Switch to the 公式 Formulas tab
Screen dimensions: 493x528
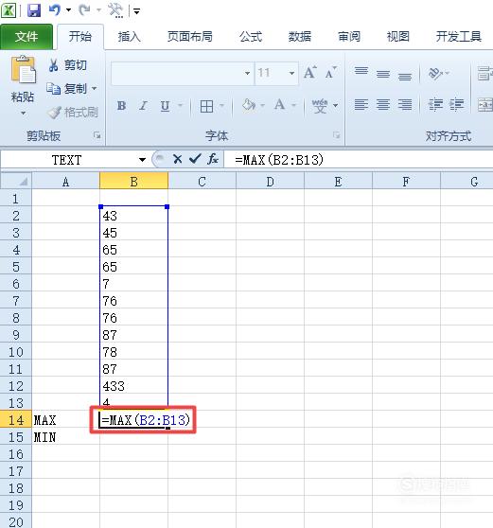pyautogui.click(x=251, y=37)
